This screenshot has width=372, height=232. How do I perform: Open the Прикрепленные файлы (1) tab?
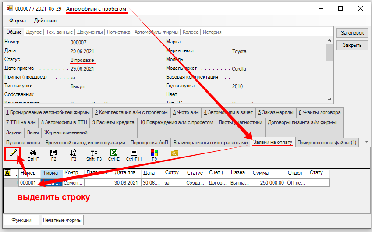(x=327, y=143)
